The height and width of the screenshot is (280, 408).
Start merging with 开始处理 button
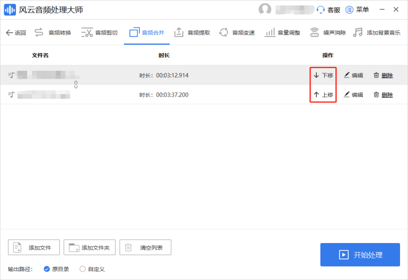pyautogui.click(x=360, y=255)
